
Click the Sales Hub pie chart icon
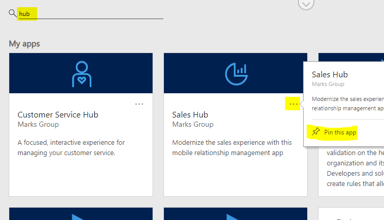236,74
